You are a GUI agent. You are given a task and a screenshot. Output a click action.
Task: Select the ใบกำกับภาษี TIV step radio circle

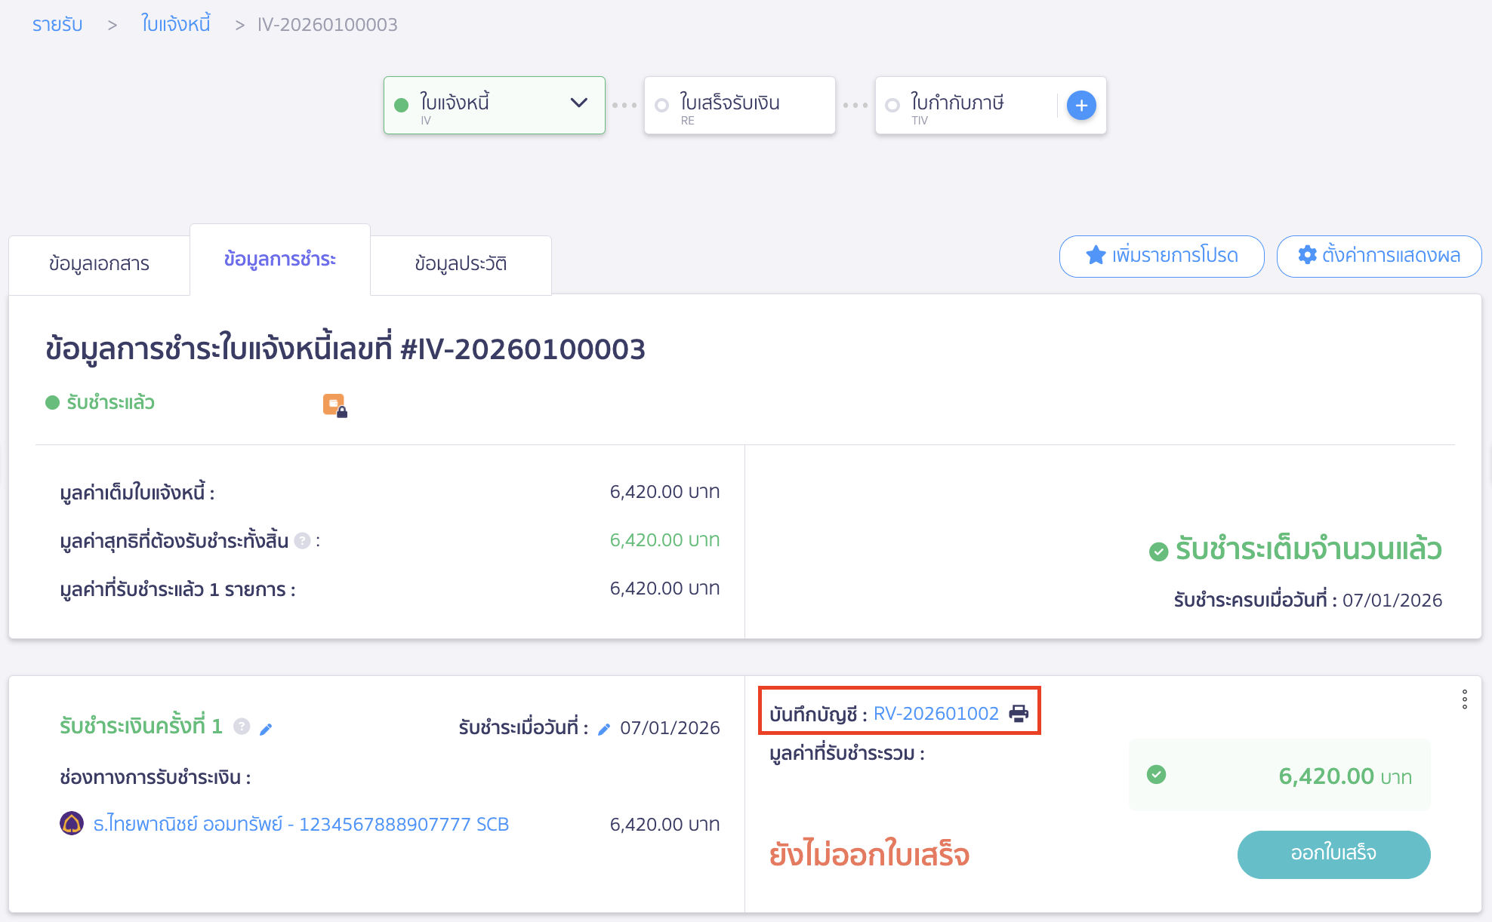click(892, 106)
